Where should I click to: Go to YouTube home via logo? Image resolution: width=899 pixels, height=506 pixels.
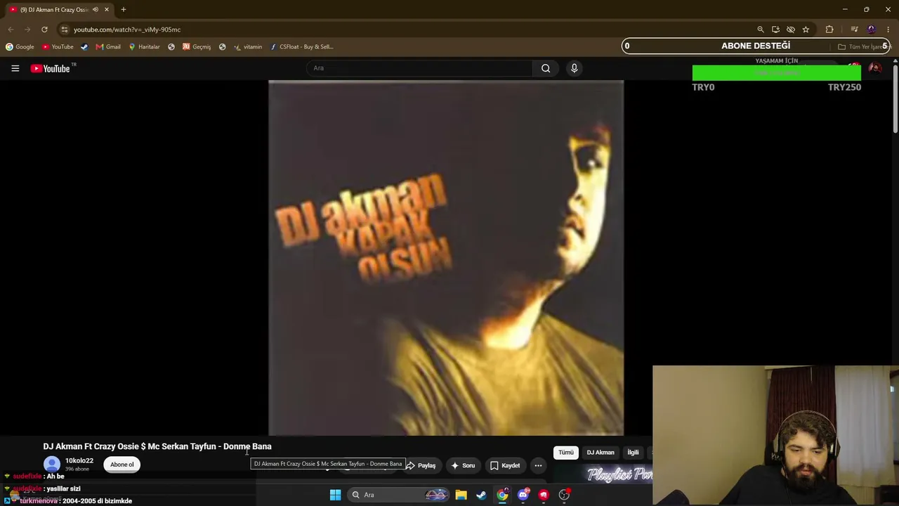point(51,68)
